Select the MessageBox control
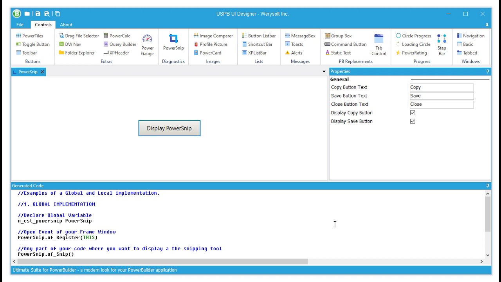Image resolution: width=501 pixels, height=282 pixels. [x=300, y=36]
